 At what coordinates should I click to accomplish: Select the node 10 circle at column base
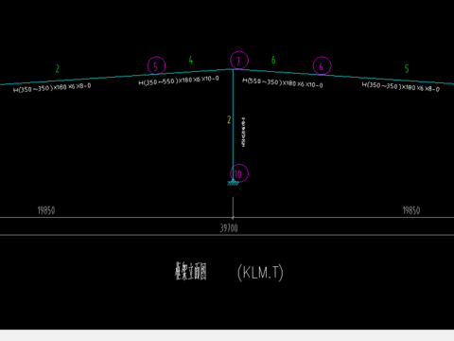click(x=239, y=173)
